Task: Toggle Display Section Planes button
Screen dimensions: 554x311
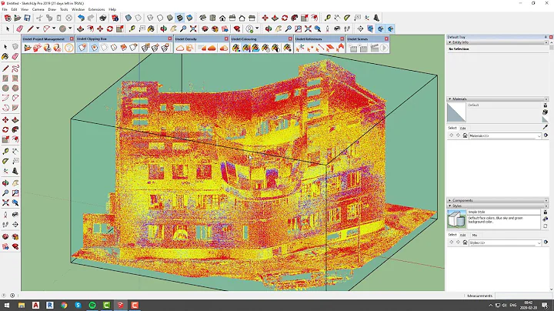Action: (370, 28)
